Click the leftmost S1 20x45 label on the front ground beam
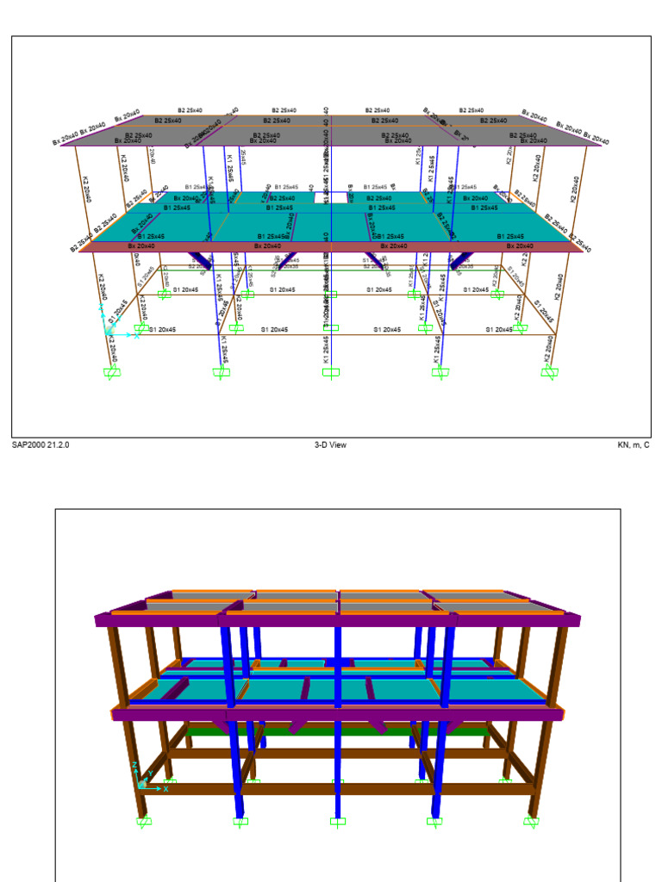This screenshot has height=882, width=662. [x=163, y=330]
